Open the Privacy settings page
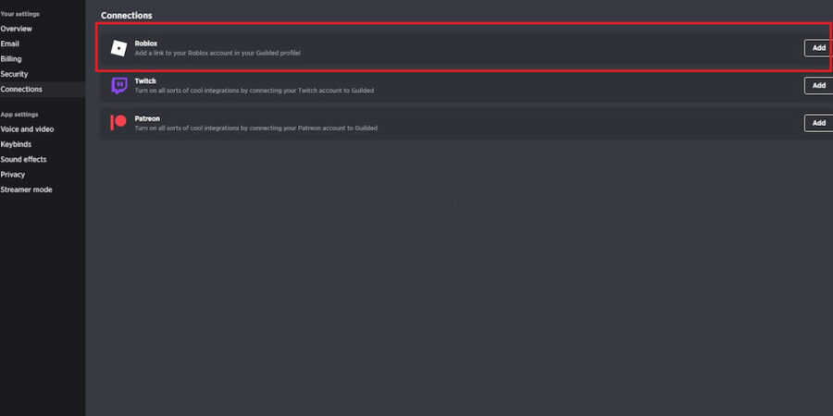 13,175
